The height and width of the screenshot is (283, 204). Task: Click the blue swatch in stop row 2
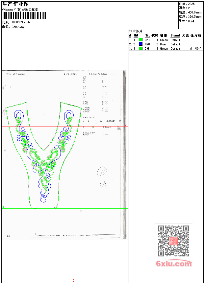point(140,44)
